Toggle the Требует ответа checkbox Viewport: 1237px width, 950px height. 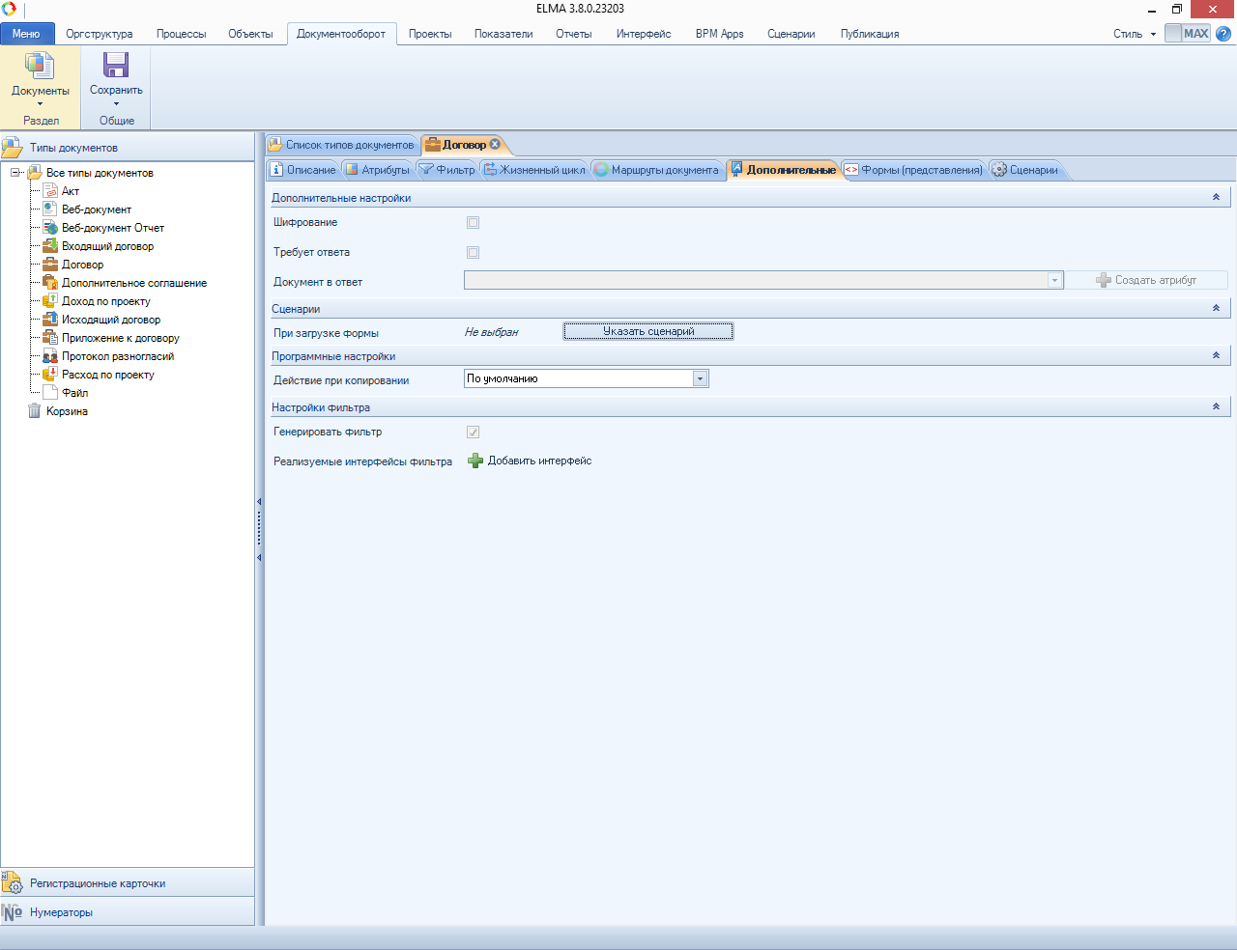[x=473, y=253]
